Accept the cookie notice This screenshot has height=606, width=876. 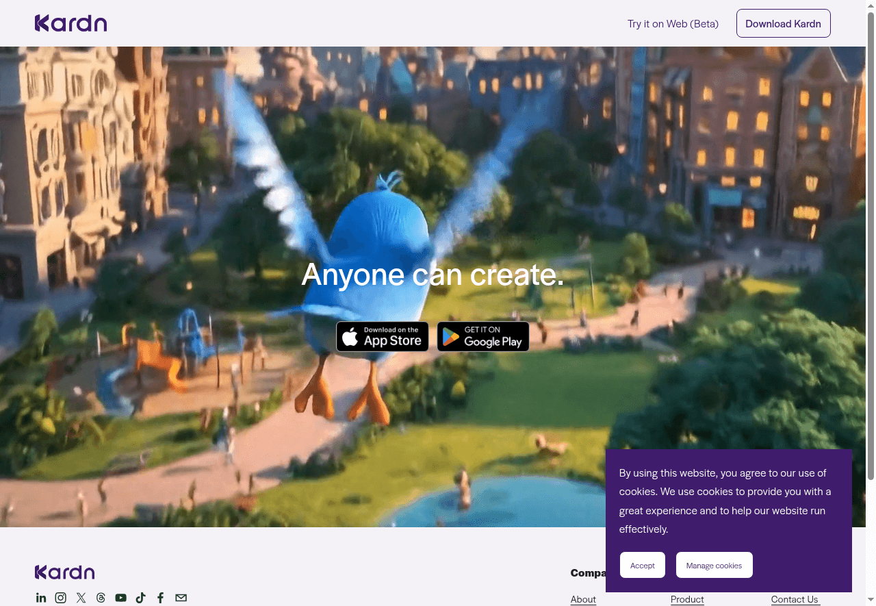(642, 566)
